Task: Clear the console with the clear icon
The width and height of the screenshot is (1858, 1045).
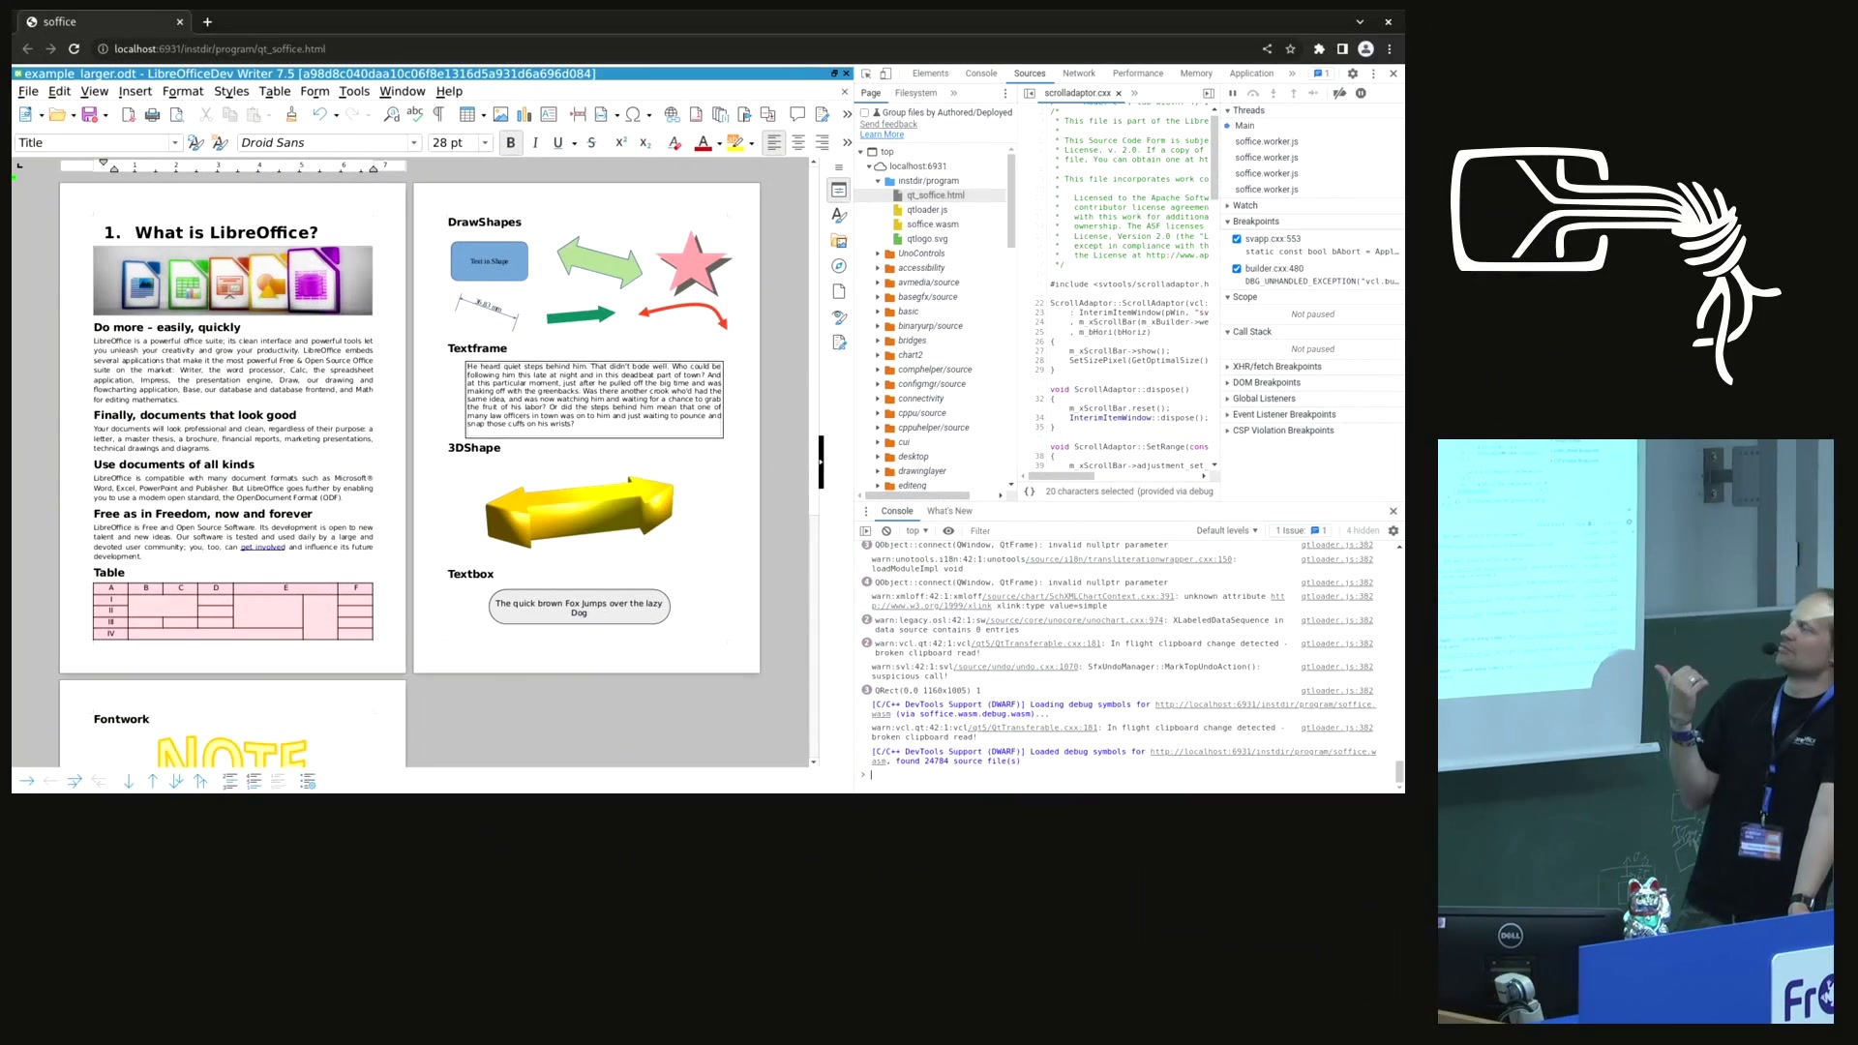Action: tap(886, 530)
